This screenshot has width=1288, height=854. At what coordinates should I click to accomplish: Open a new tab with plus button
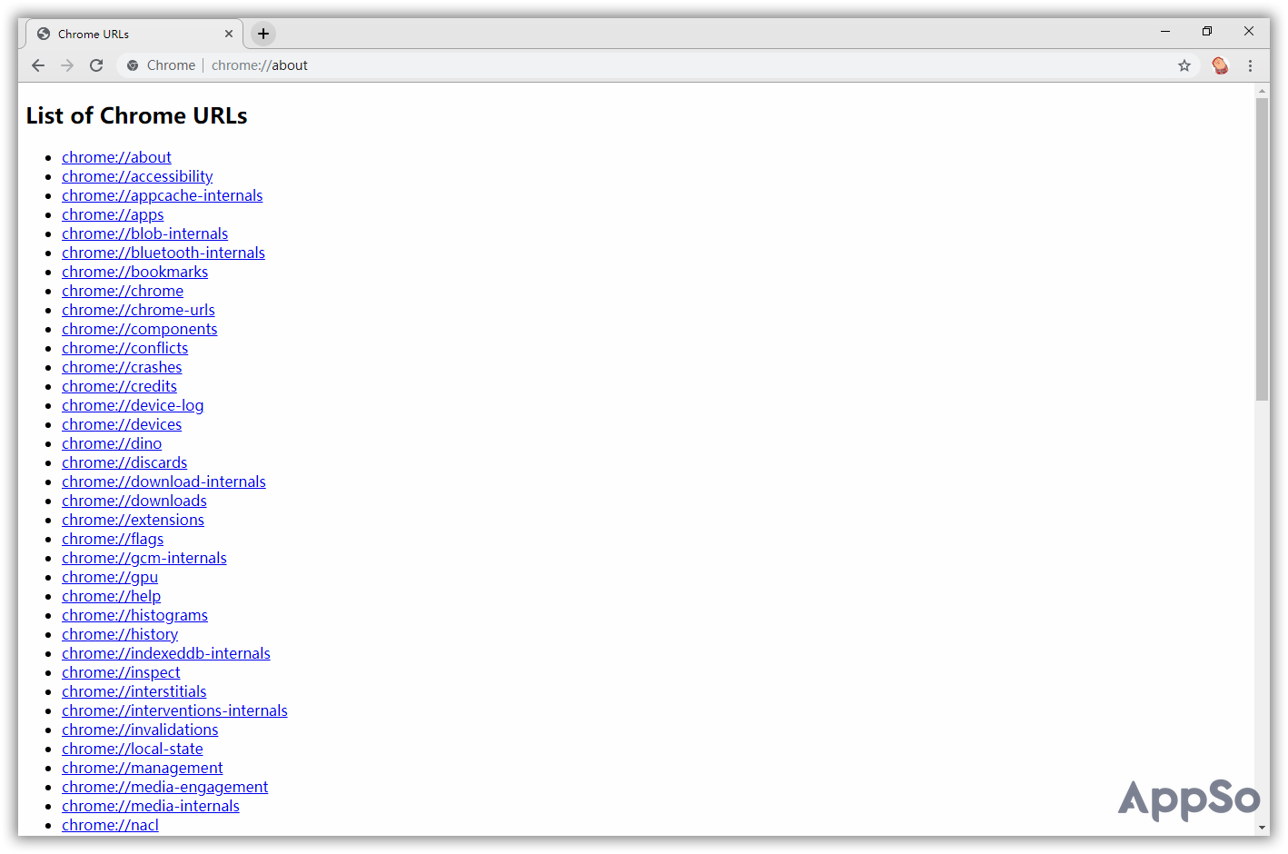[x=263, y=34]
